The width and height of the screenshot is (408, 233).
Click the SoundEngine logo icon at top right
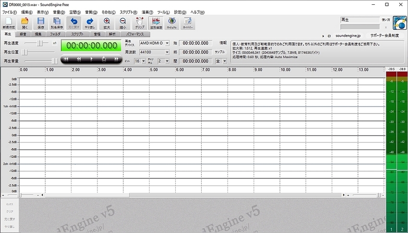tap(399, 23)
